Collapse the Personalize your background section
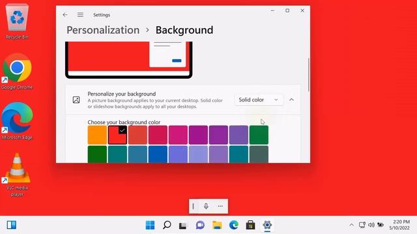Screen dimensions: 417x234 click(291, 99)
